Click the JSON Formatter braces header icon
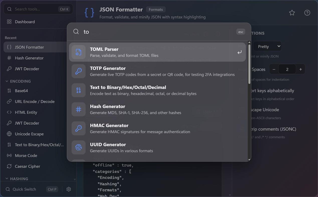Screen dimensions: 318x197 pos(89,13)
